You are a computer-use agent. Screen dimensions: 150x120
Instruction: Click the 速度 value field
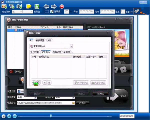123,11
